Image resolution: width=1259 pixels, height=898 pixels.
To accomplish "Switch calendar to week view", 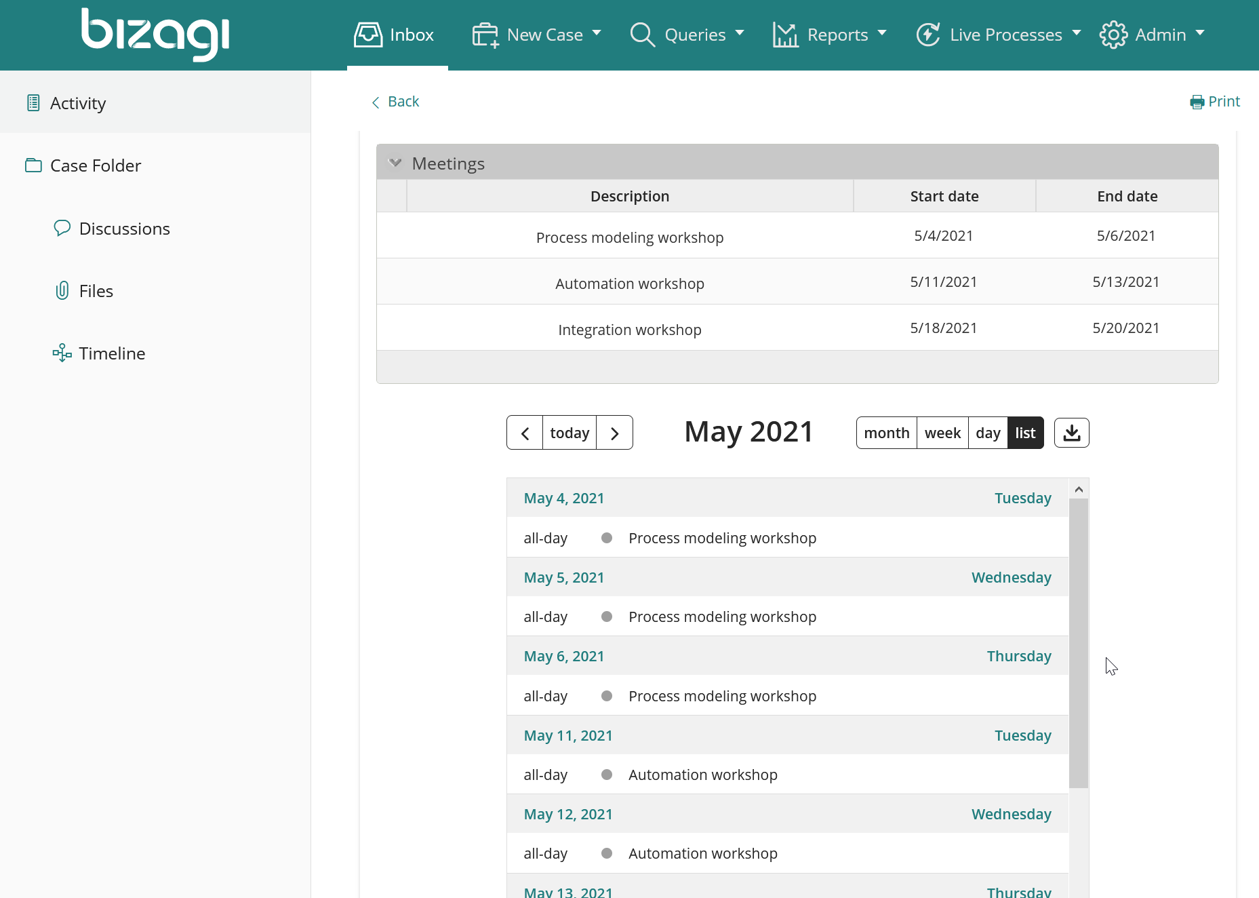I will (942, 433).
